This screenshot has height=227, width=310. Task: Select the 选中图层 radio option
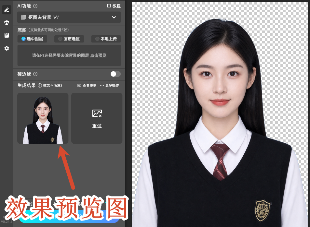pyautogui.click(x=32, y=39)
